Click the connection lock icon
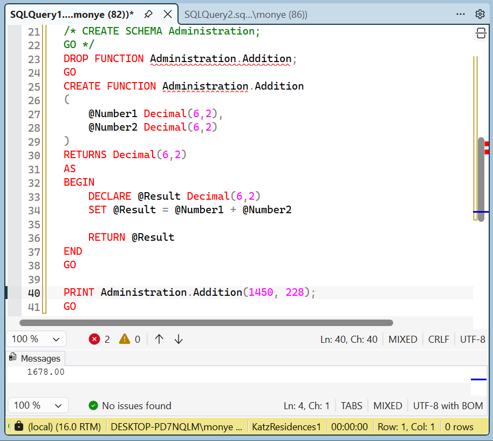Image resolution: width=493 pixels, height=441 pixels. (x=19, y=426)
